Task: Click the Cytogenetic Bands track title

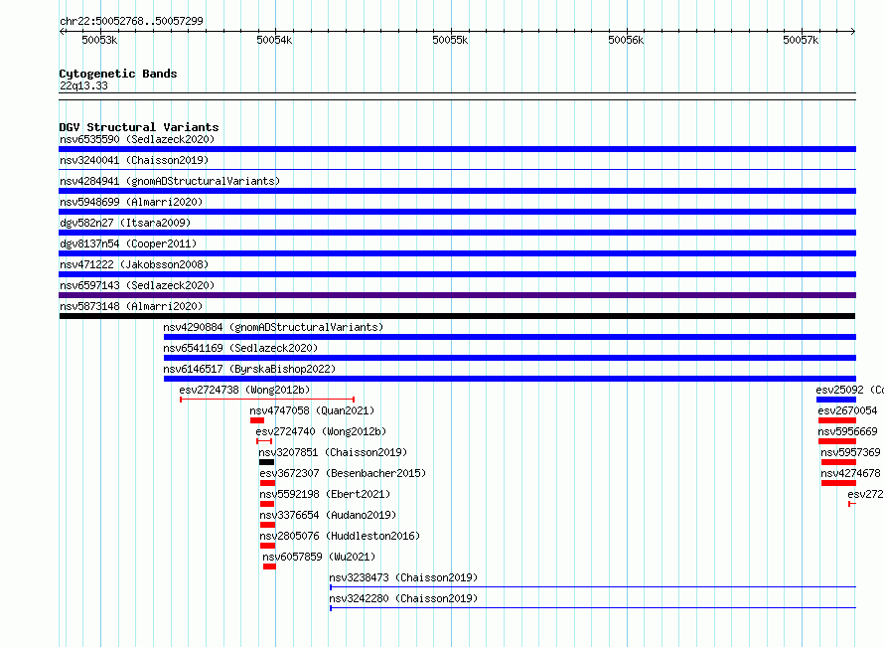Action: coord(118,74)
